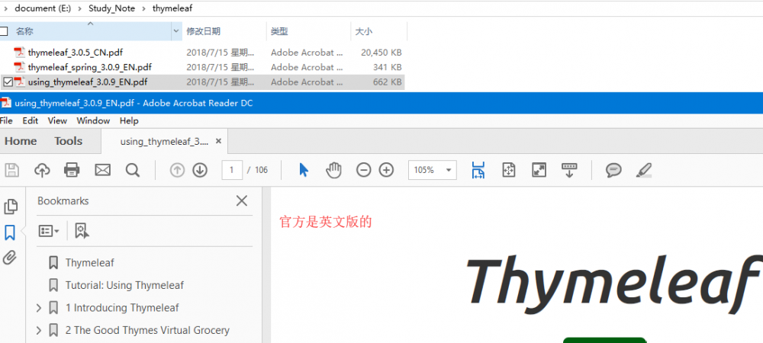Open Read mode keyboard-arrow icon
Screen dimensions: 763x343
point(569,170)
